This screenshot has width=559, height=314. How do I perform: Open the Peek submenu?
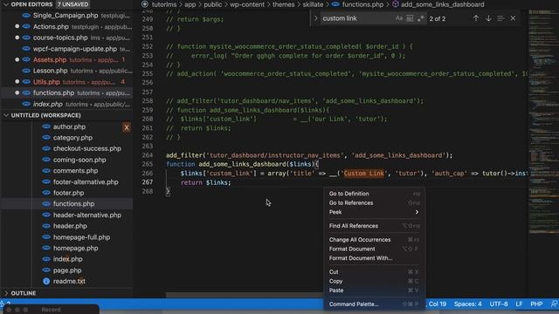375,212
